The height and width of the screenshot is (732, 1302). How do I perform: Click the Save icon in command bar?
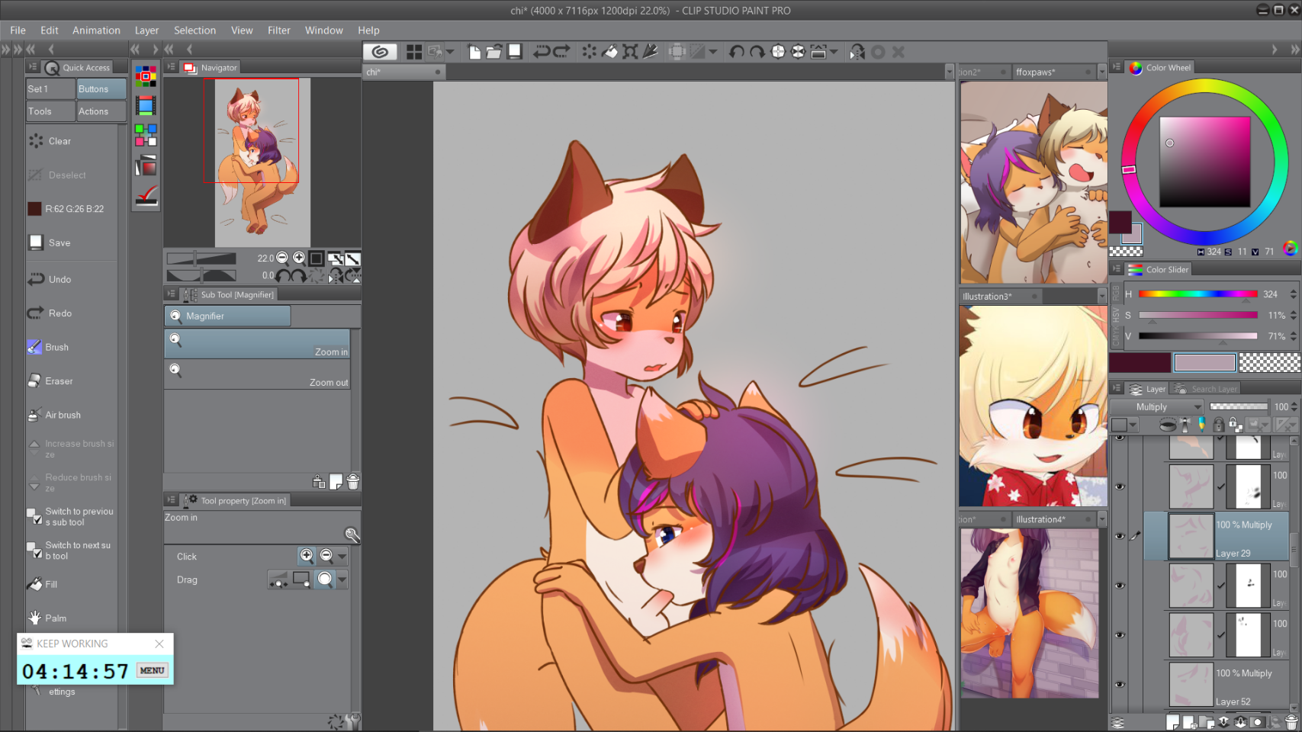coord(515,51)
